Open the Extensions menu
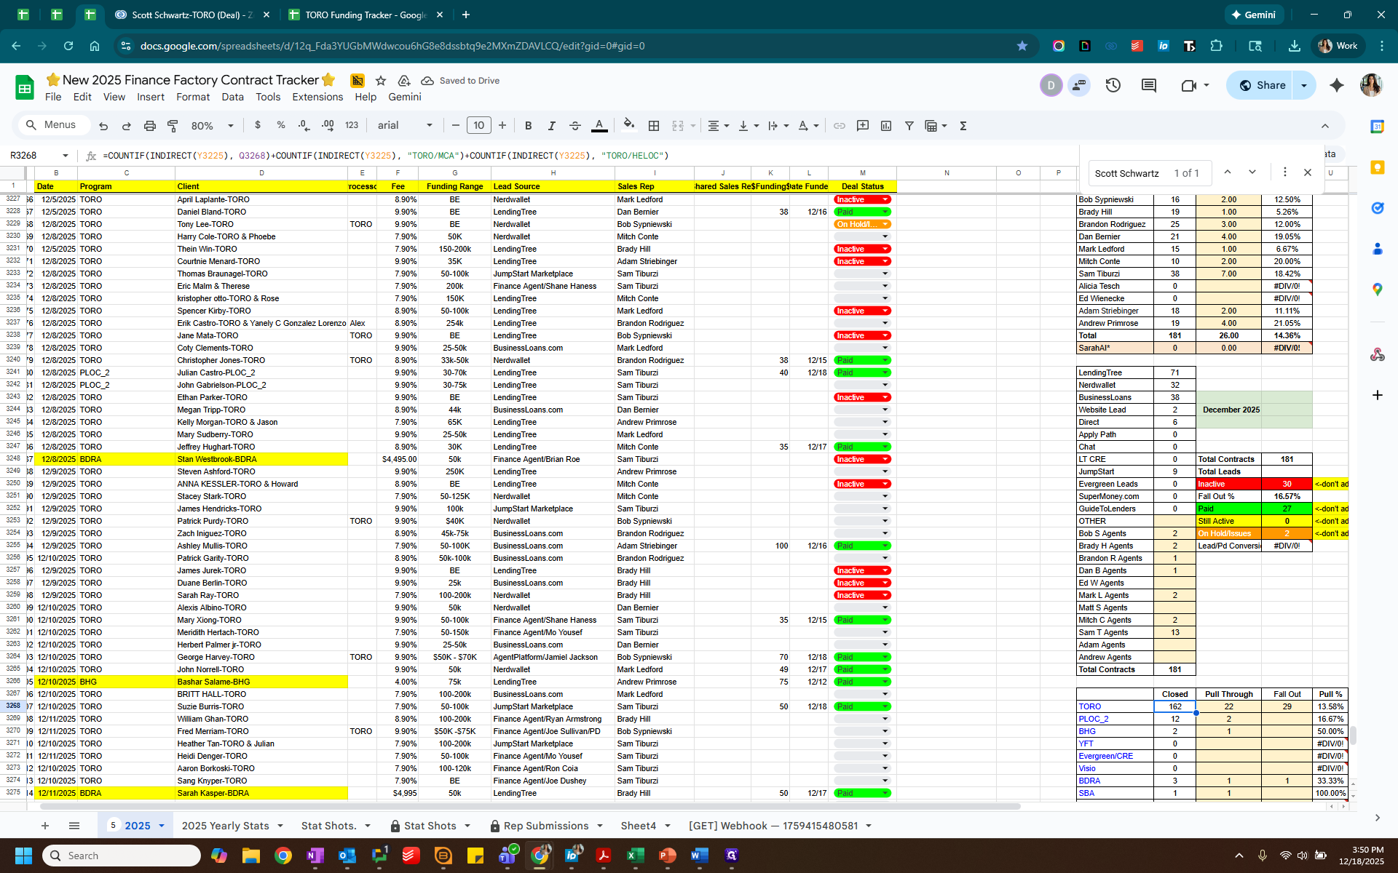The width and height of the screenshot is (1398, 873). pyautogui.click(x=317, y=97)
